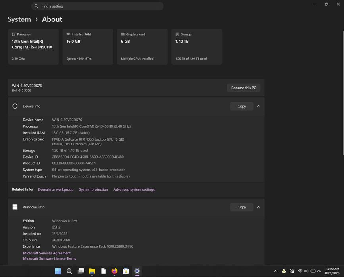
Task: Click the Graphics card icon
Action: click(123, 34)
